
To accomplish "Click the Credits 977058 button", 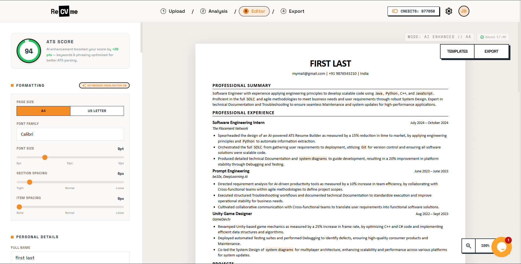I will pyautogui.click(x=413, y=11).
